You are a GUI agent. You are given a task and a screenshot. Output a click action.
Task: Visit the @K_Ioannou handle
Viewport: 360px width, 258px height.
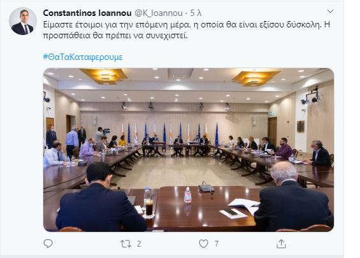click(159, 13)
